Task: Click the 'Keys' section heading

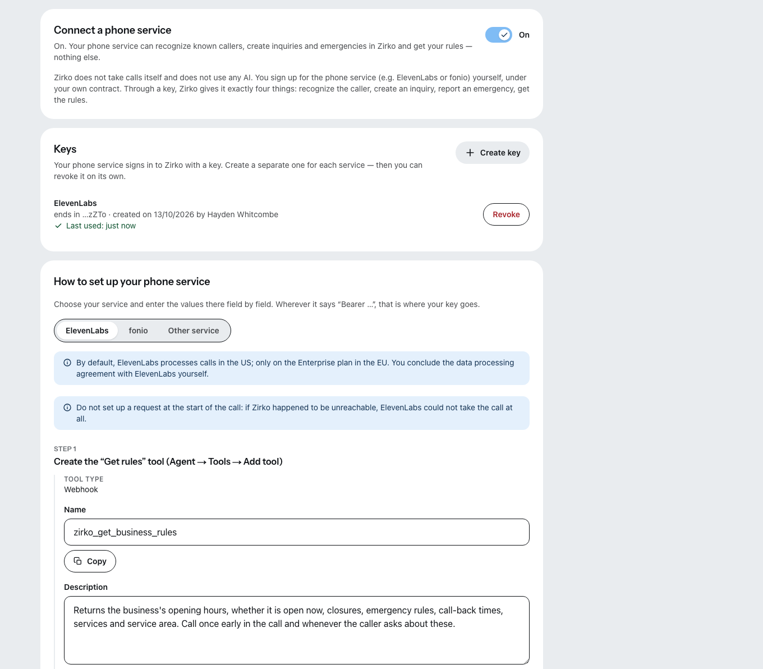Action: point(65,149)
